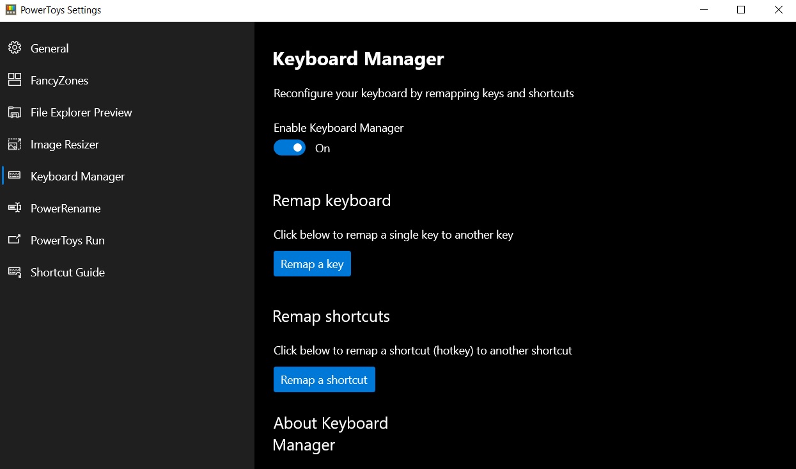Click the Remap shortcuts heading
Image resolution: width=796 pixels, height=469 pixels.
point(331,316)
